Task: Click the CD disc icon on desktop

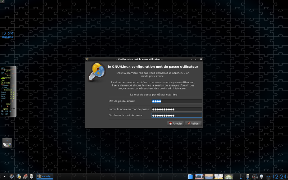Action: [7, 143]
